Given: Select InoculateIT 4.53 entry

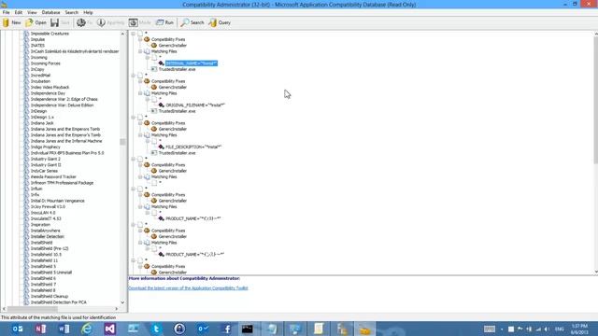Looking at the screenshot, I should 46,218.
